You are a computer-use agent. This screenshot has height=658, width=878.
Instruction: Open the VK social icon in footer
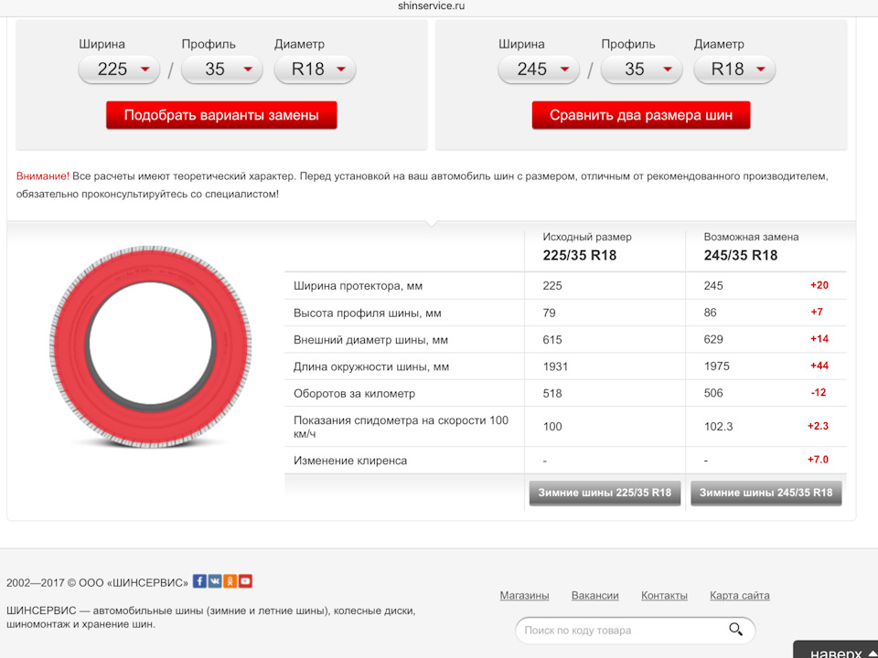tap(215, 581)
